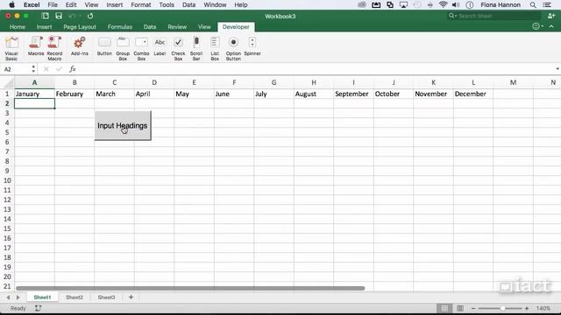Switch to Sheet3 tab
The image size is (561, 315).
coord(107,297)
